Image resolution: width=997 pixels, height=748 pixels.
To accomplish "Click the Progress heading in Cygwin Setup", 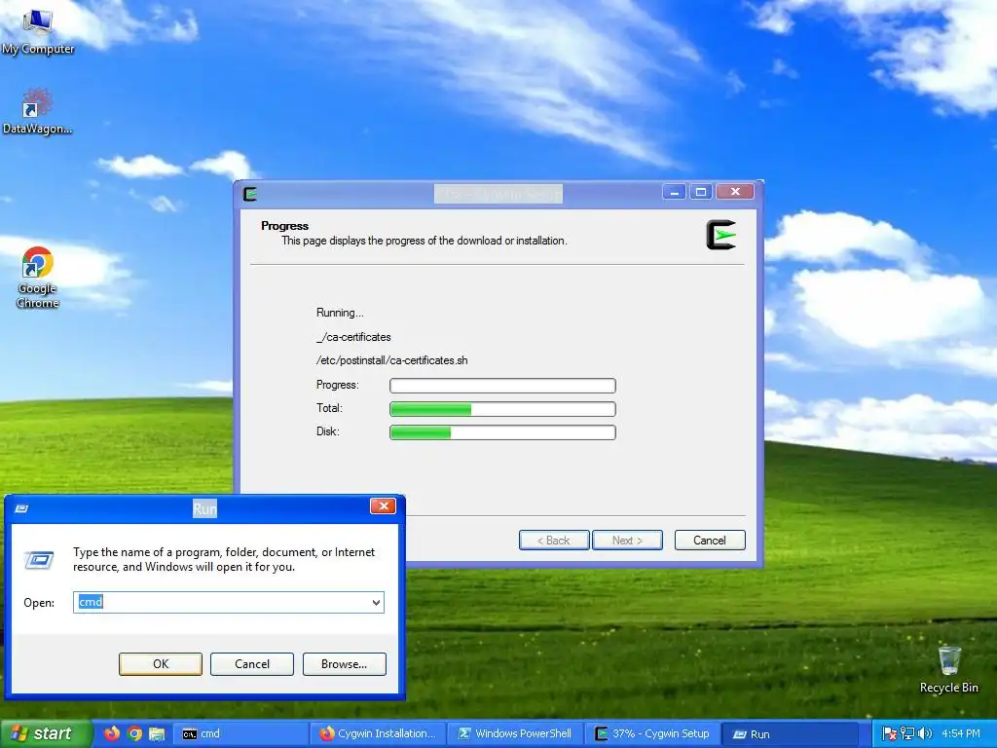I will tap(285, 226).
